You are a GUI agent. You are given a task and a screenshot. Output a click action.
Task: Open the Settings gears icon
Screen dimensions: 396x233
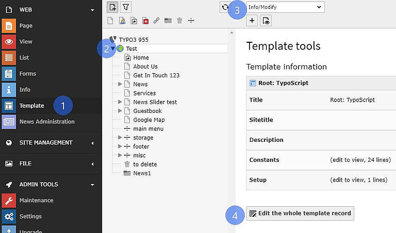coord(9,217)
